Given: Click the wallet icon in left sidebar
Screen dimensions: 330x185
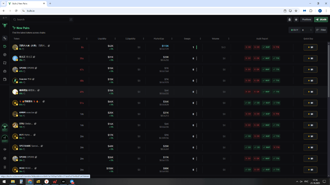Looking at the screenshot, I should [5, 79].
